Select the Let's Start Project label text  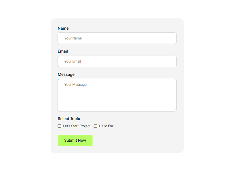(x=77, y=126)
